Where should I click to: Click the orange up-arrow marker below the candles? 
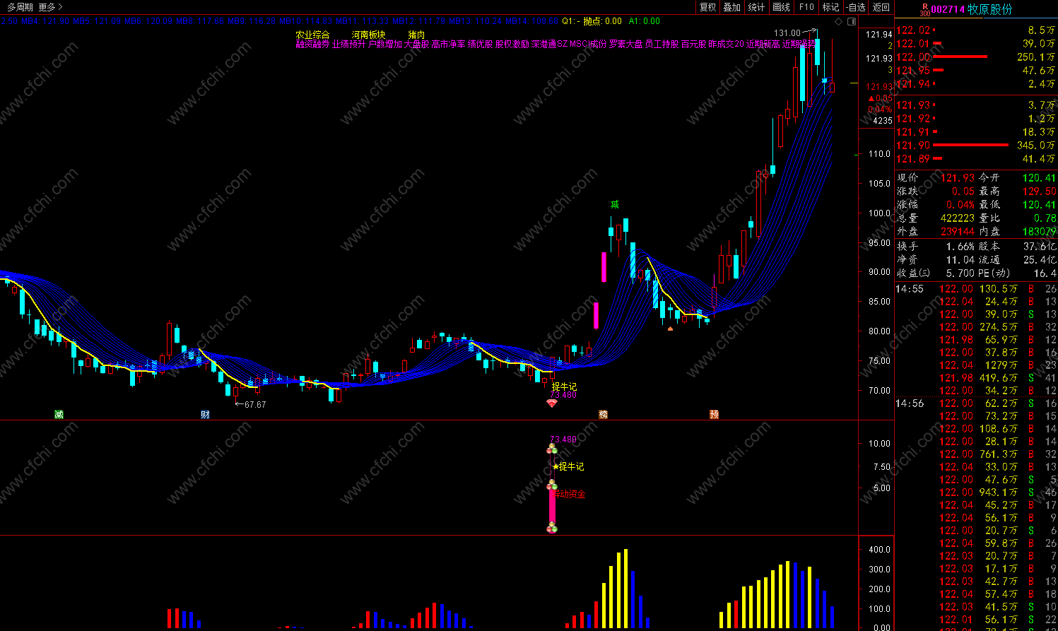670,329
